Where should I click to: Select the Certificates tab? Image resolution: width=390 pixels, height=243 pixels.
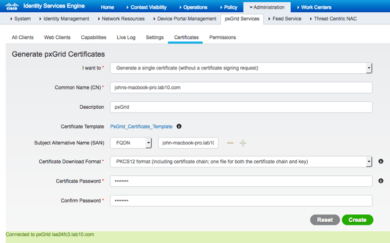pos(186,37)
